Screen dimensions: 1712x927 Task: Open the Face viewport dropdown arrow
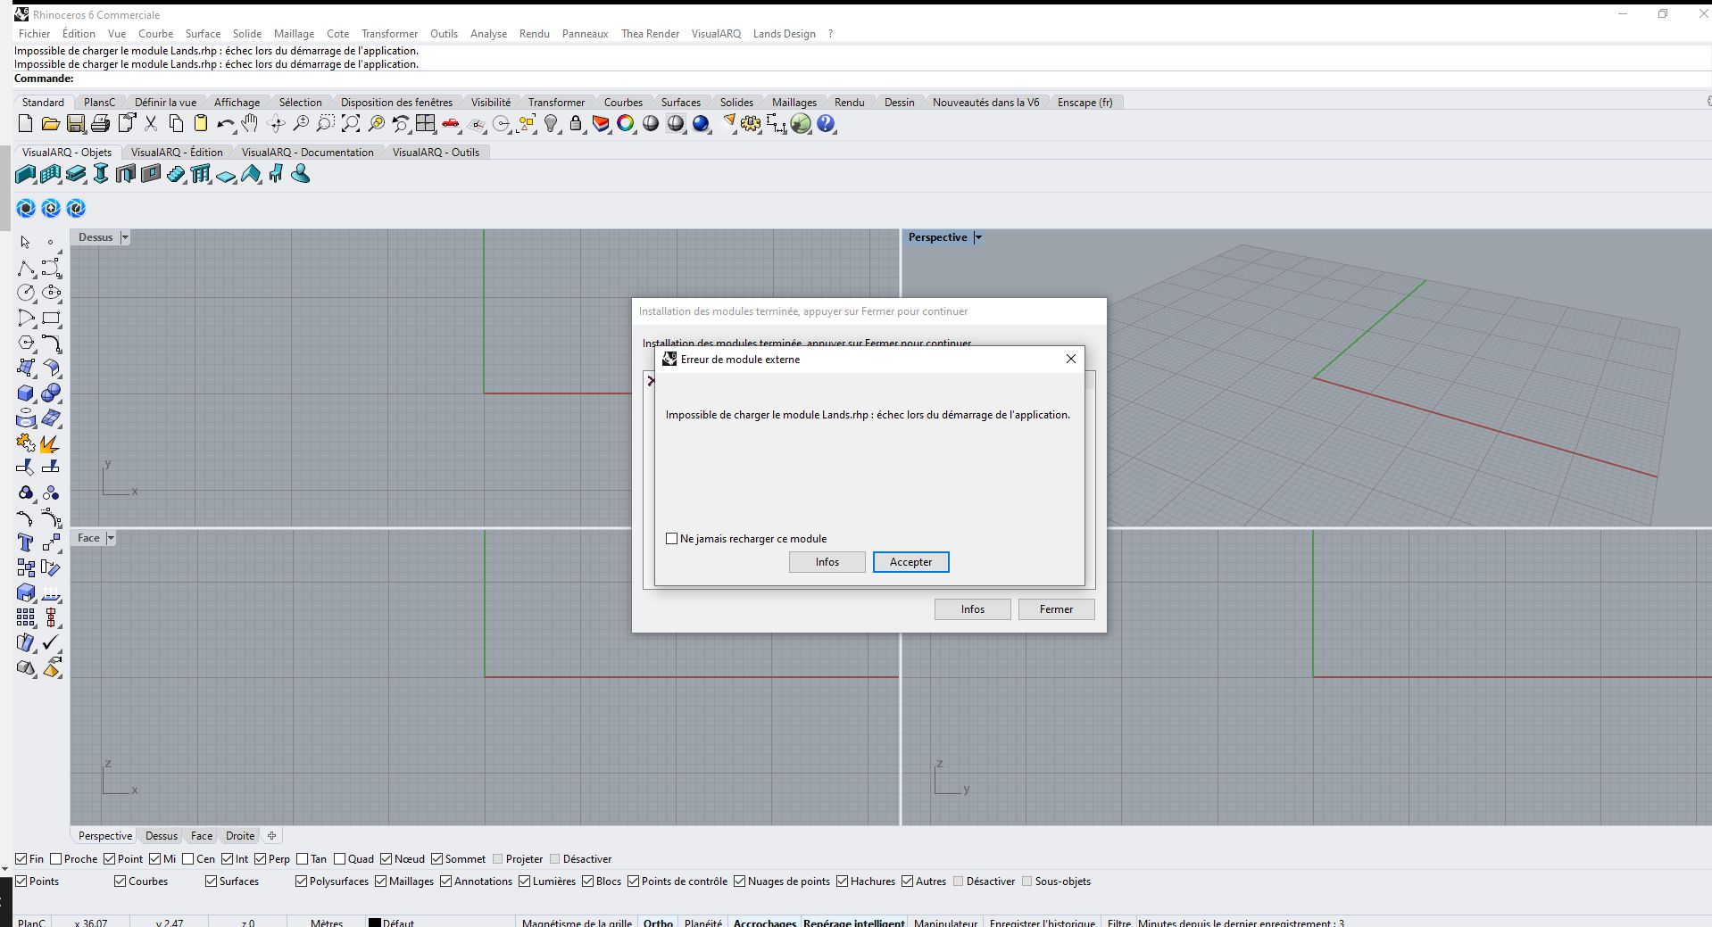click(x=111, y=538)
